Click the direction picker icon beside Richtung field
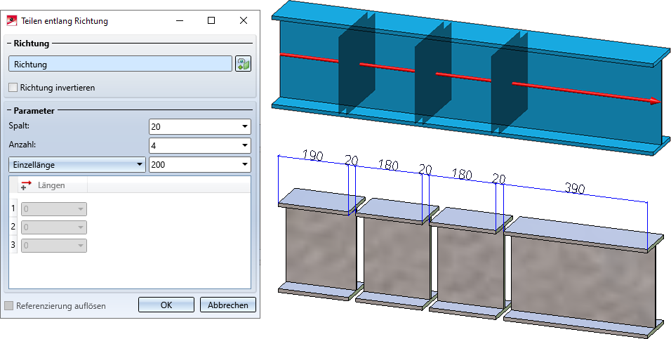The width and height of the screenshot is (671, 339). 243,64
